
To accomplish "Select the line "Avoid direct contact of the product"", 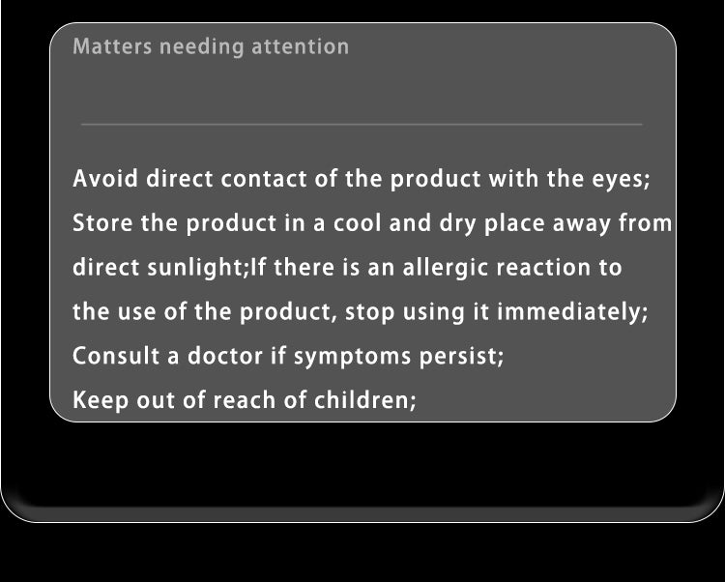I will 276,179.
